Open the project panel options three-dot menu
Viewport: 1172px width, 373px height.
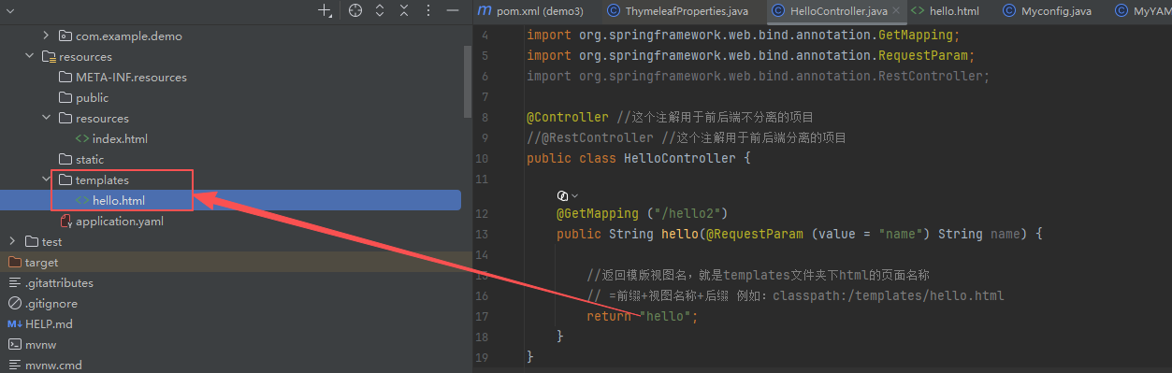[x=429, y=10]
